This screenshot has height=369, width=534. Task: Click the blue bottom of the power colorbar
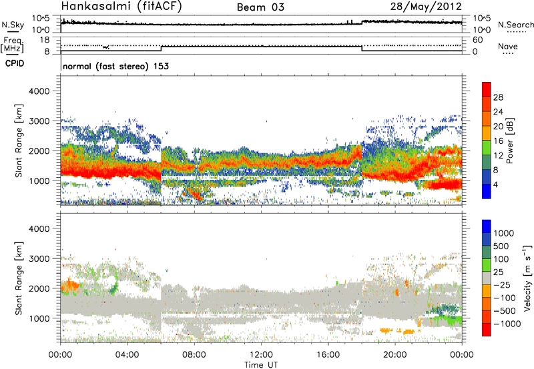487,191
